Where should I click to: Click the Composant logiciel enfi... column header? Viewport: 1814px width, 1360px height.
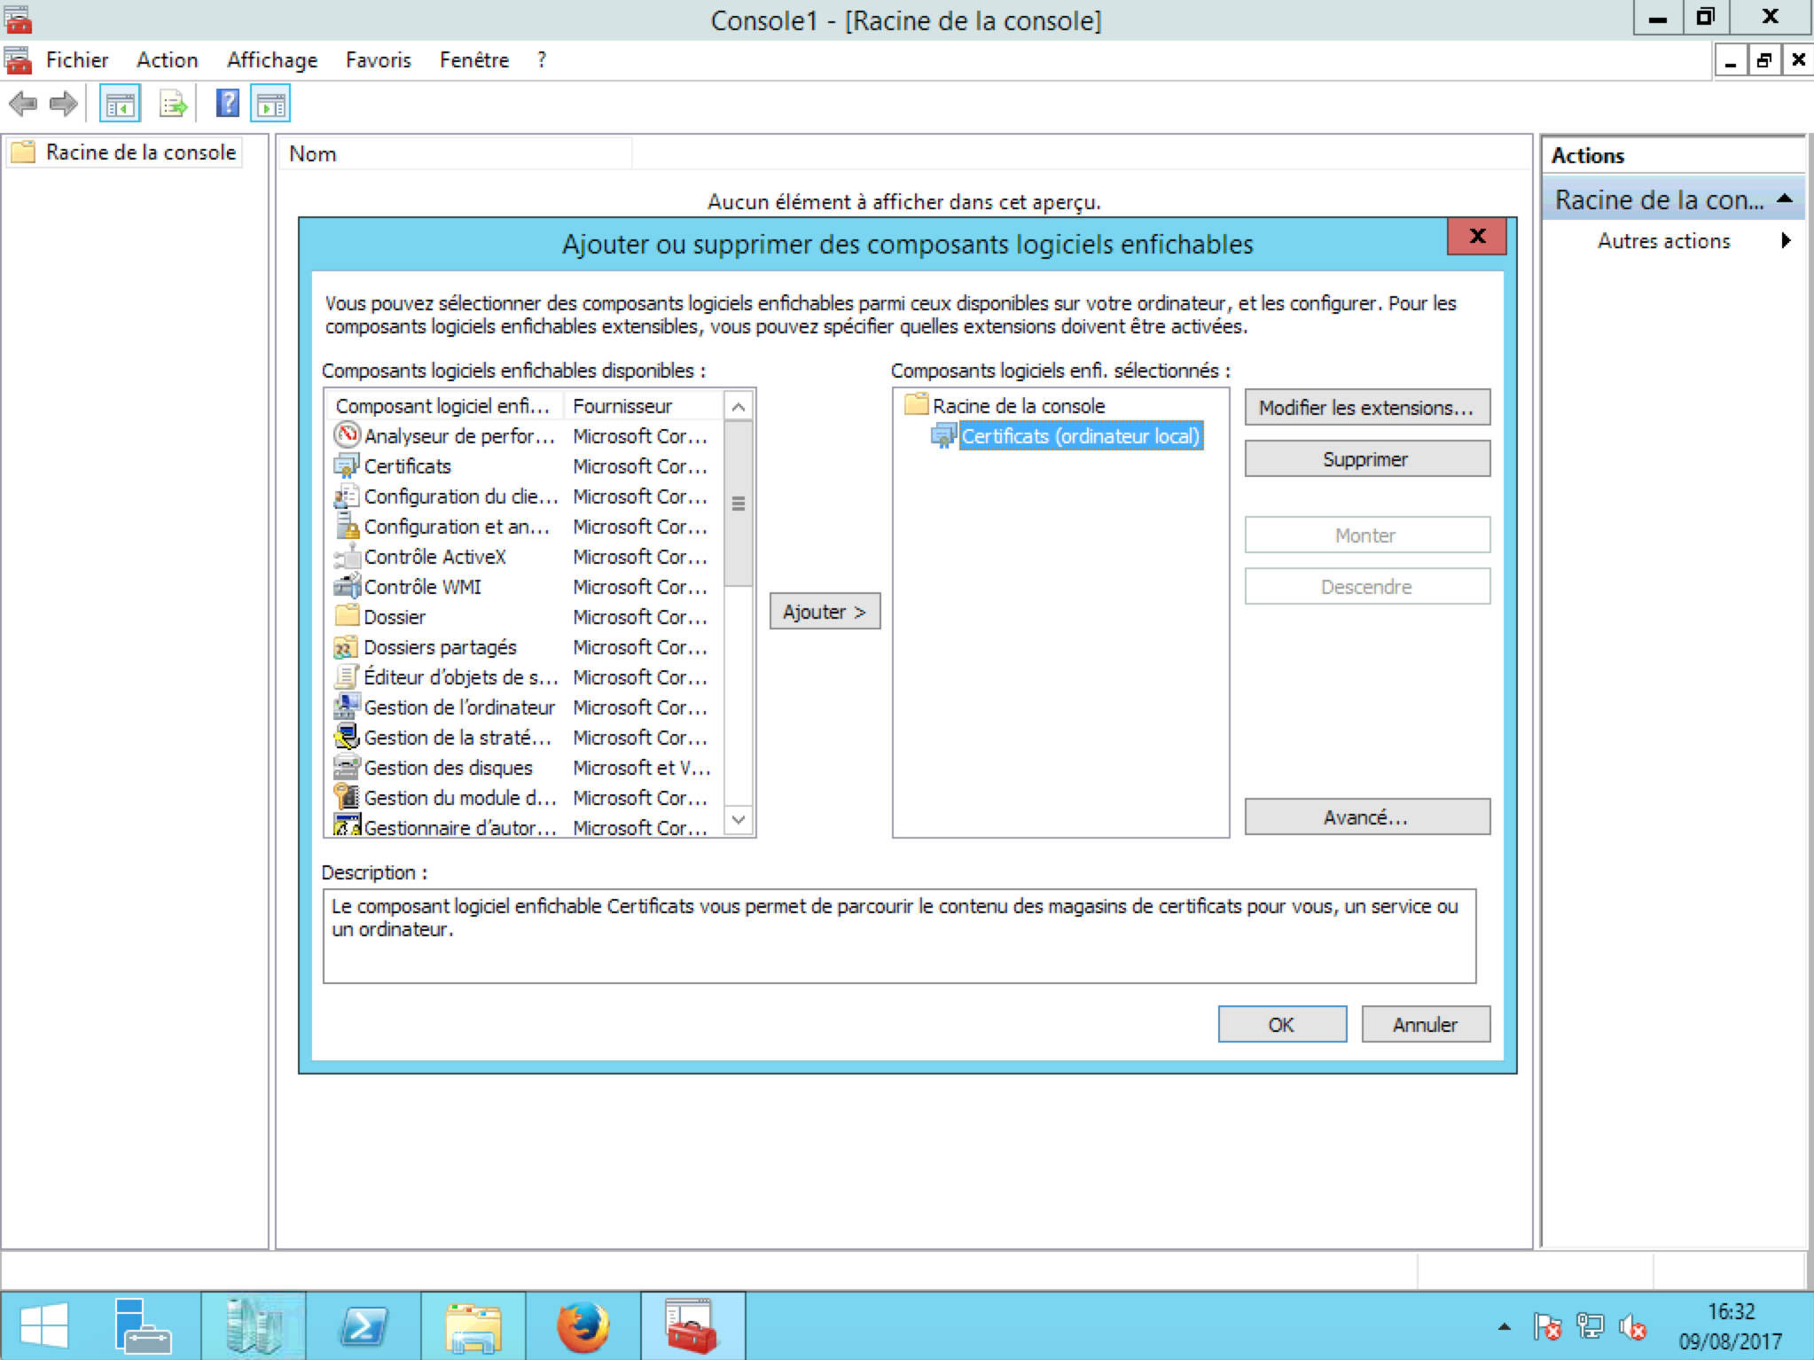pos(444,406)
